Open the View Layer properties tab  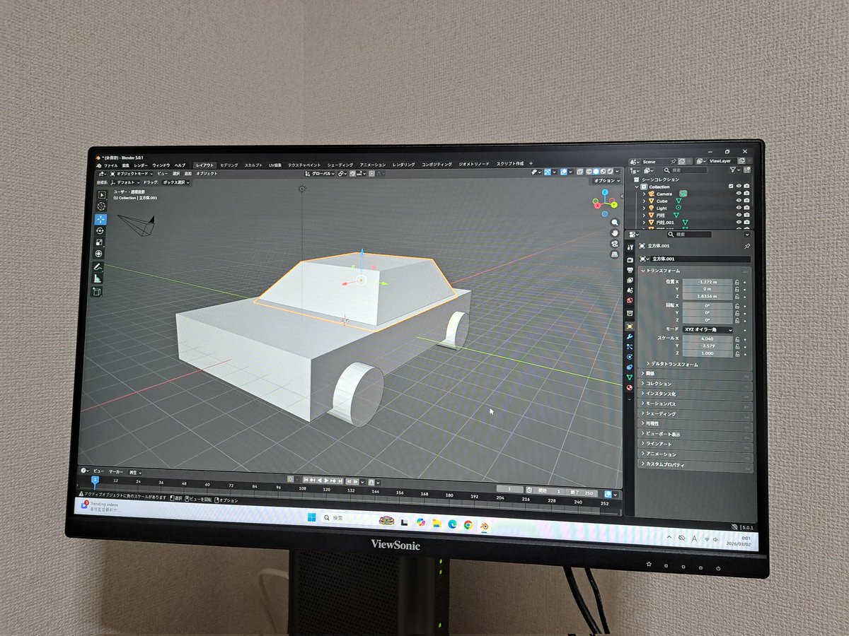(x=630, y=280)
